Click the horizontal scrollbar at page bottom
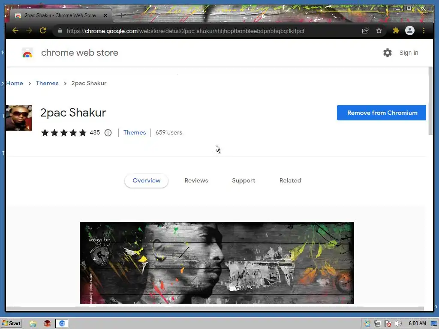Screen dimensions: 439x329 click(x=215, y=308)
